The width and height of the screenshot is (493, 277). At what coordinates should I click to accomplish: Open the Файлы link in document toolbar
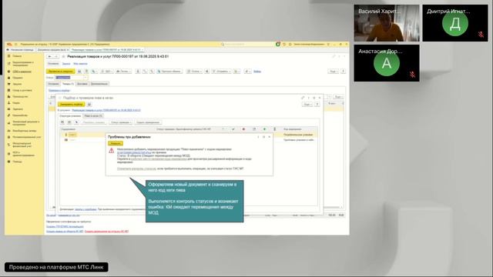(x=257, y=72)
